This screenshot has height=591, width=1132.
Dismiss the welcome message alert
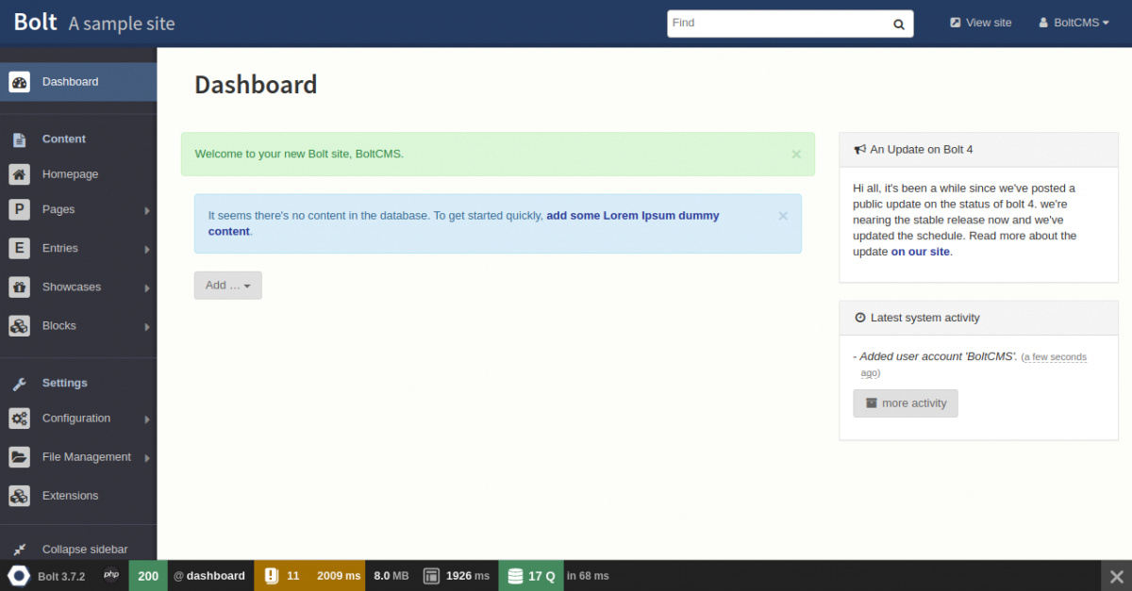(x=795, y=154)
